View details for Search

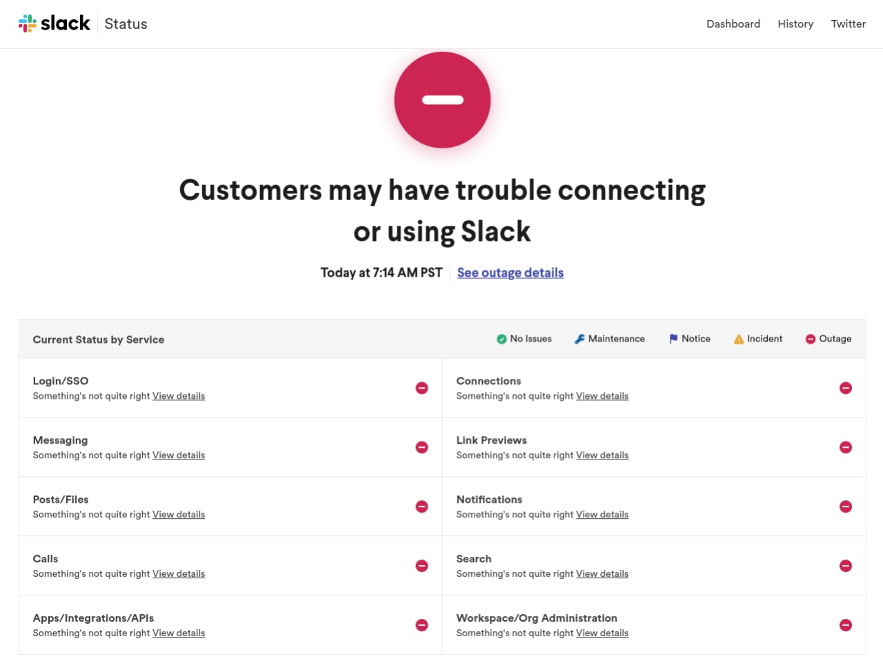pos(602,574)
